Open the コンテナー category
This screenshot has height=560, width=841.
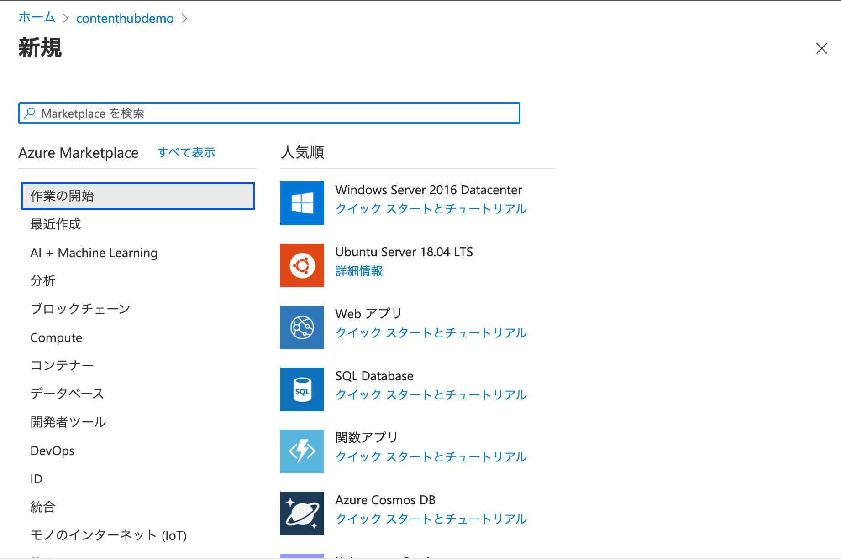click(62, 366)
